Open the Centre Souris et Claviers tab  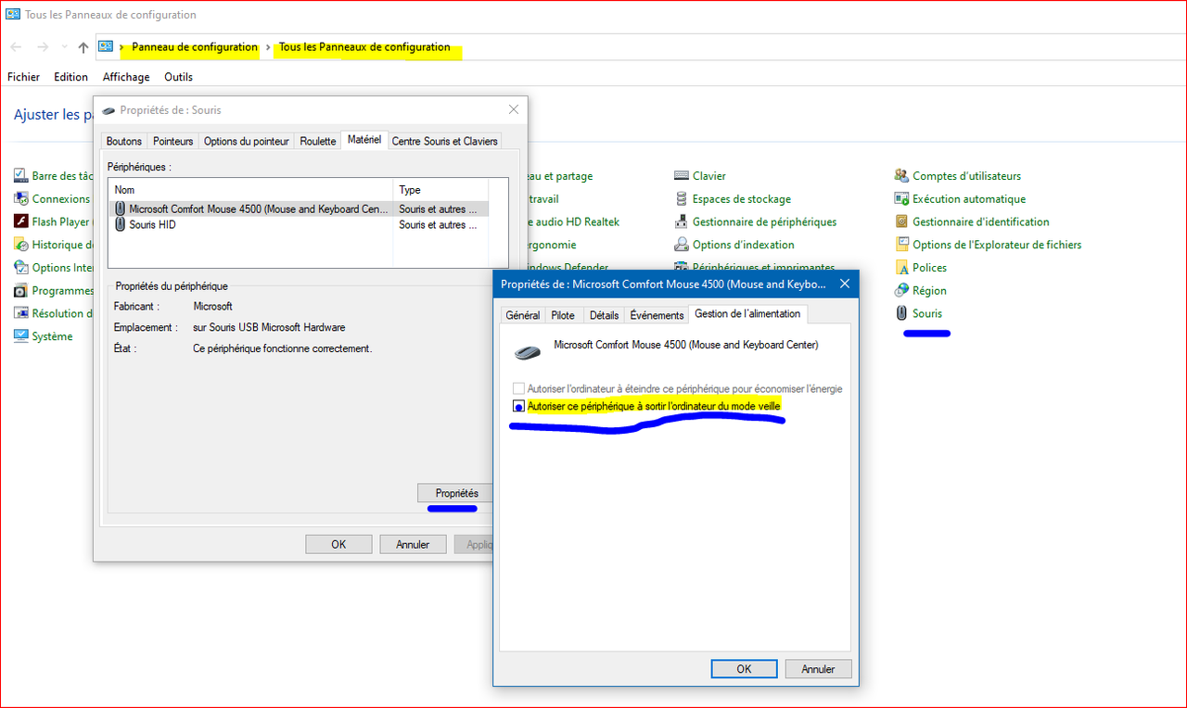click(445, 142)
